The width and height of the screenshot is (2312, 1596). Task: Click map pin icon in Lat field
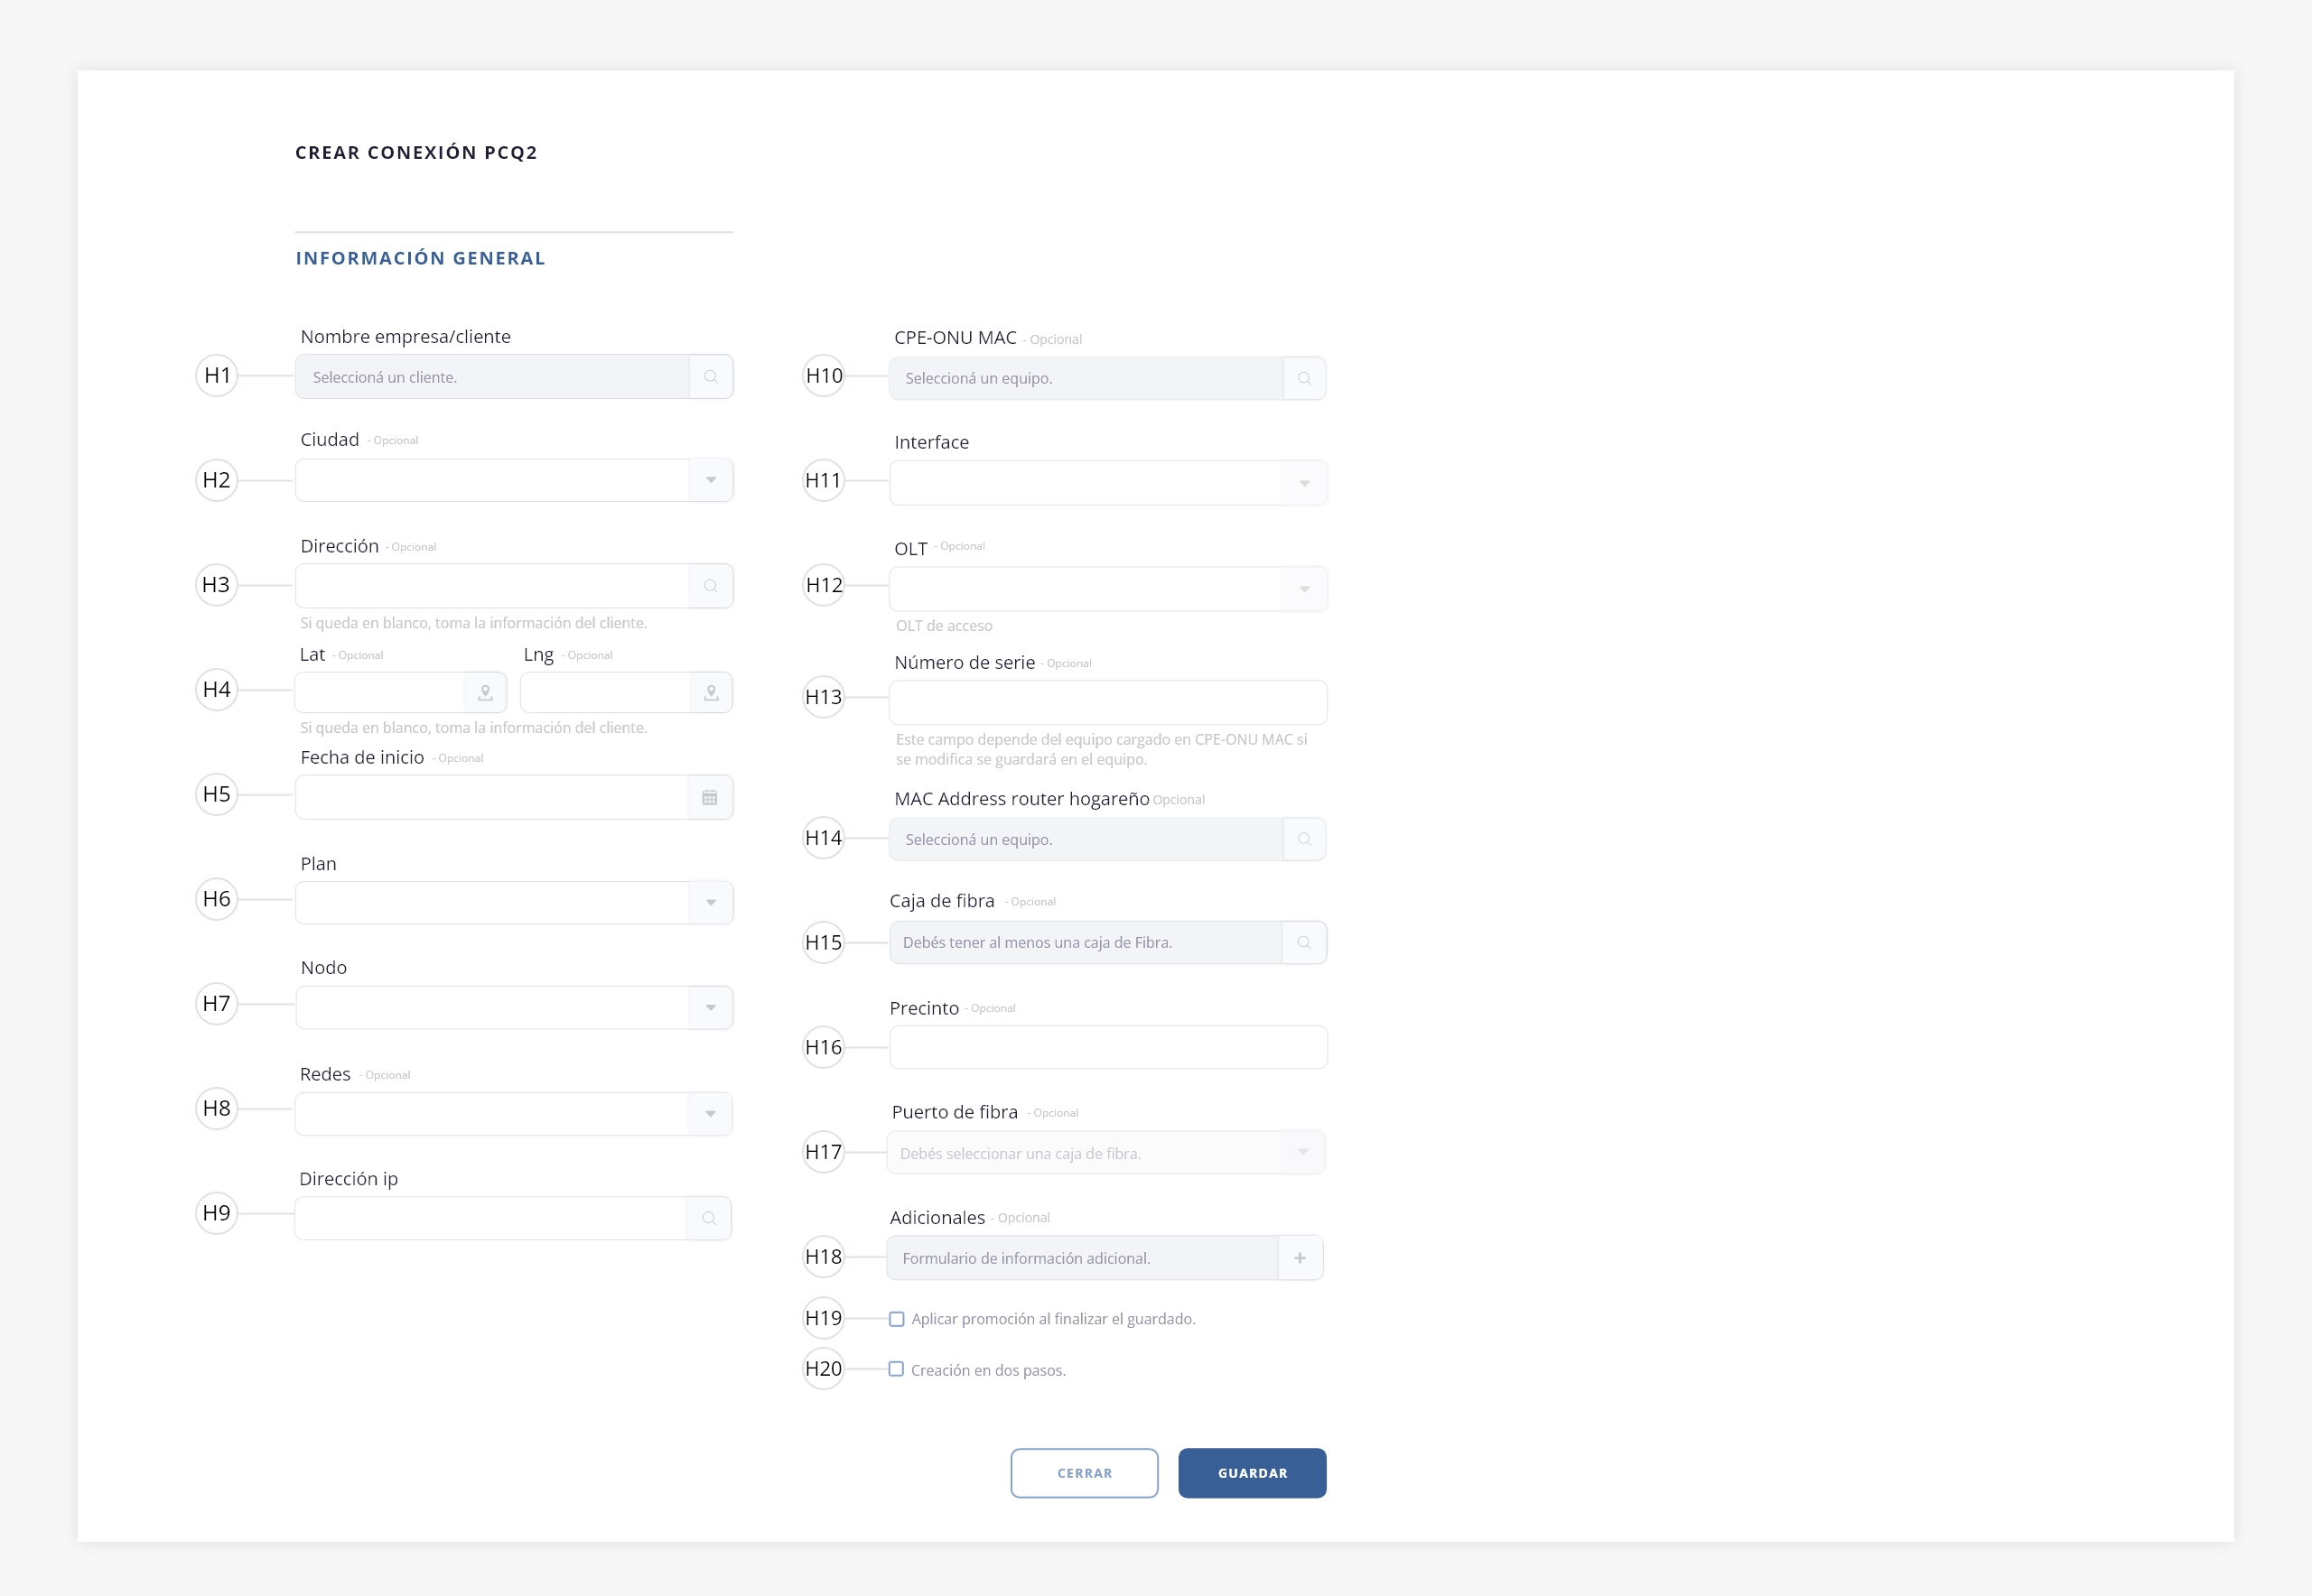485,692
